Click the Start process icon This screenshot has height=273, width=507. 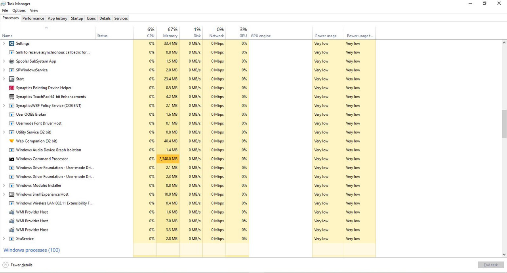11,79
